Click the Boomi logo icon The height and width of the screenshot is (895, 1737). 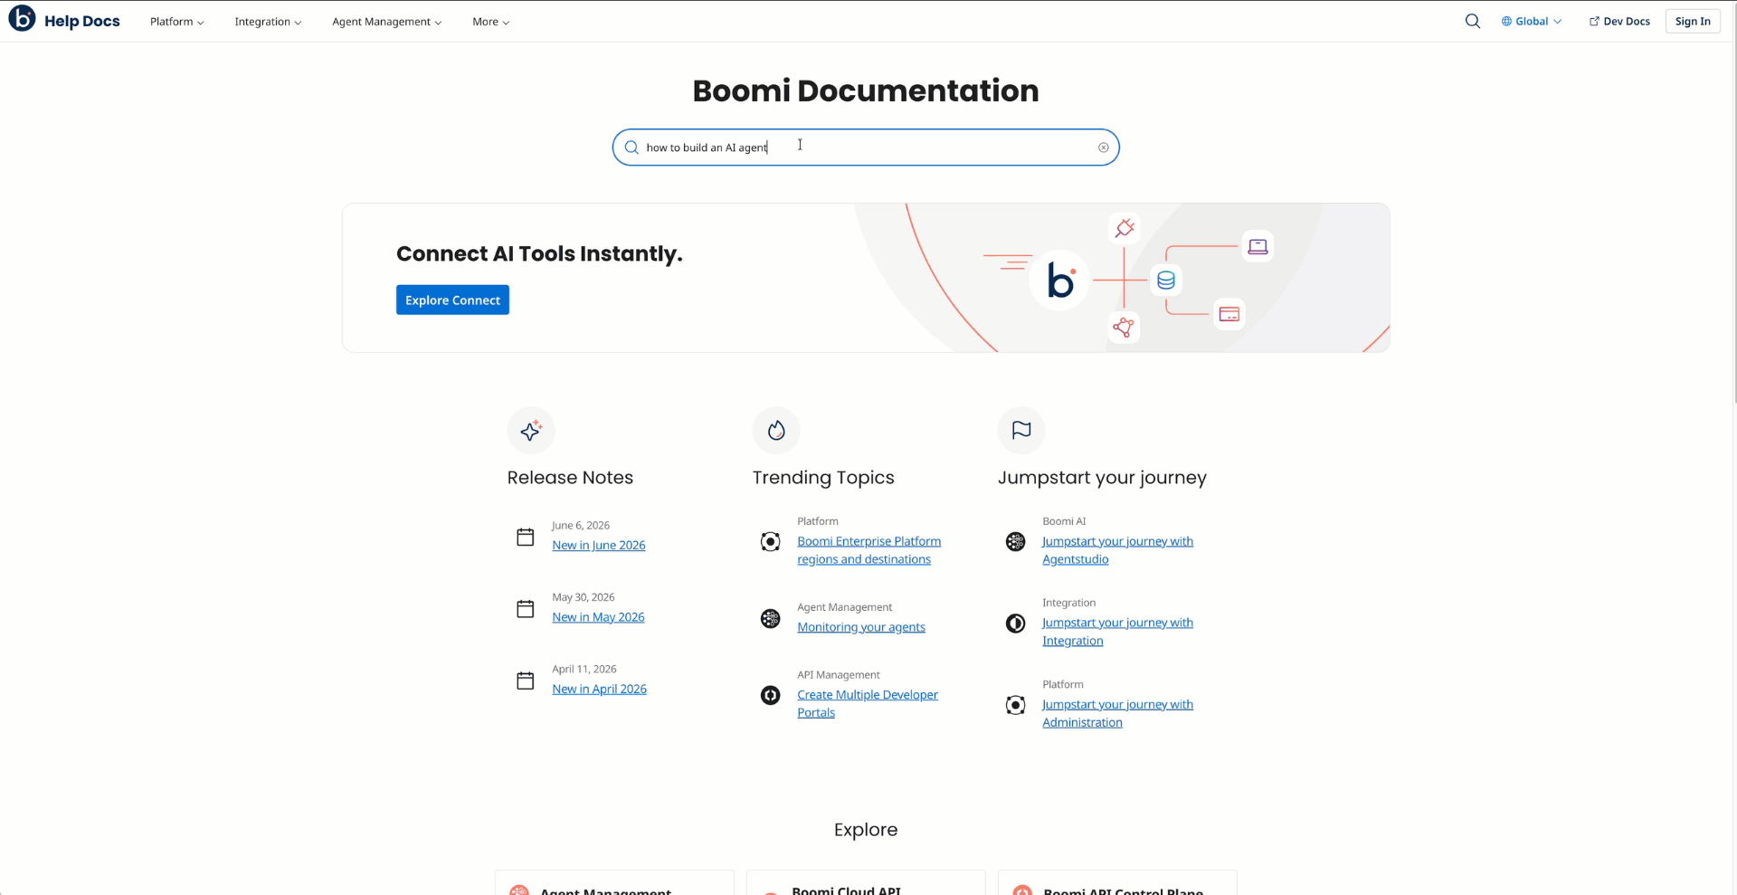click(22, 18)
